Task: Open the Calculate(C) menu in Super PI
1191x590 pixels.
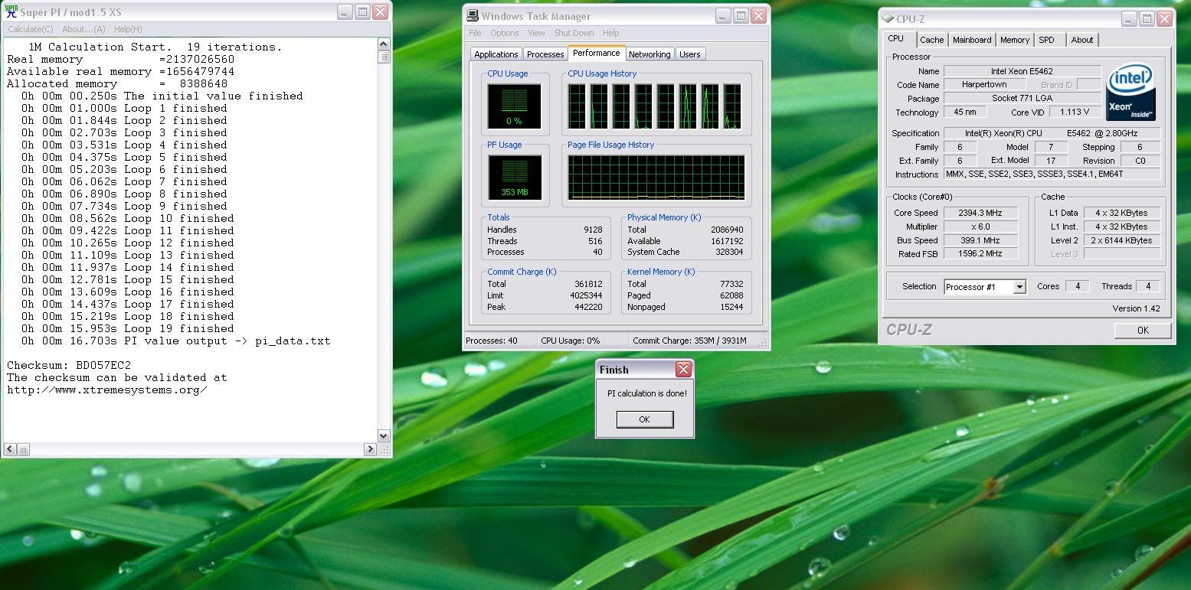Action: (31, 29)
